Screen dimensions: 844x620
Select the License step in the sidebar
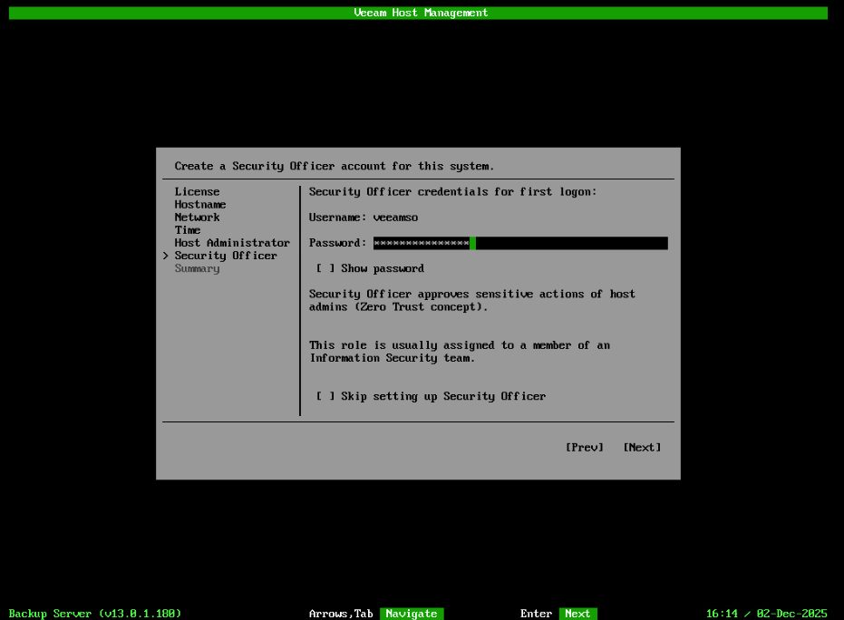[x=197, y=191]
